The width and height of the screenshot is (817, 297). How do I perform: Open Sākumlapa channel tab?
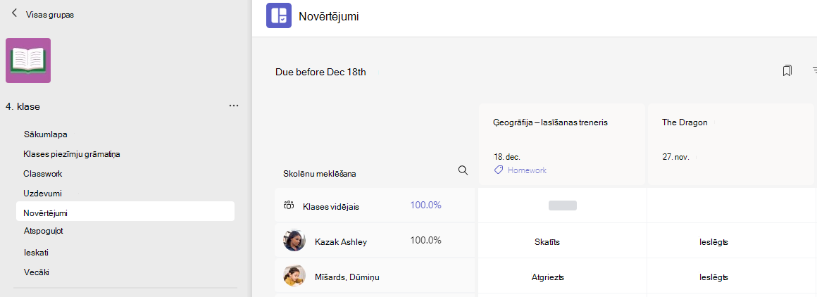(x=45, y=134)
